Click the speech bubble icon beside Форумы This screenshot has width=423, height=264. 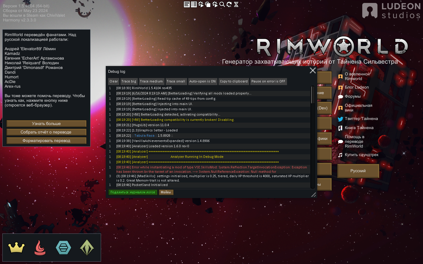(x=340, y=97)
